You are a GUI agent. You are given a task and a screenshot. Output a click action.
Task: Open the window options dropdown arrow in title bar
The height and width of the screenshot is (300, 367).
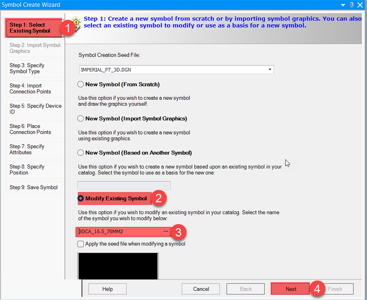[343, 5]
